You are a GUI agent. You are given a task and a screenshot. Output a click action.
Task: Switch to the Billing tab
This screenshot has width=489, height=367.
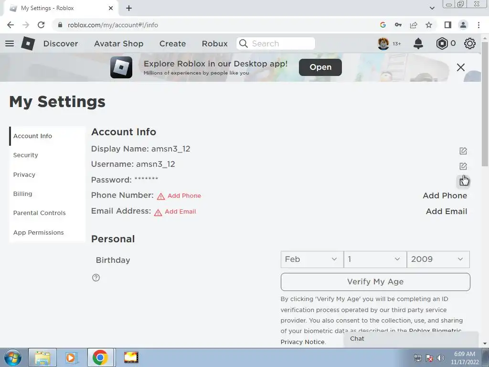click(47, 194)
